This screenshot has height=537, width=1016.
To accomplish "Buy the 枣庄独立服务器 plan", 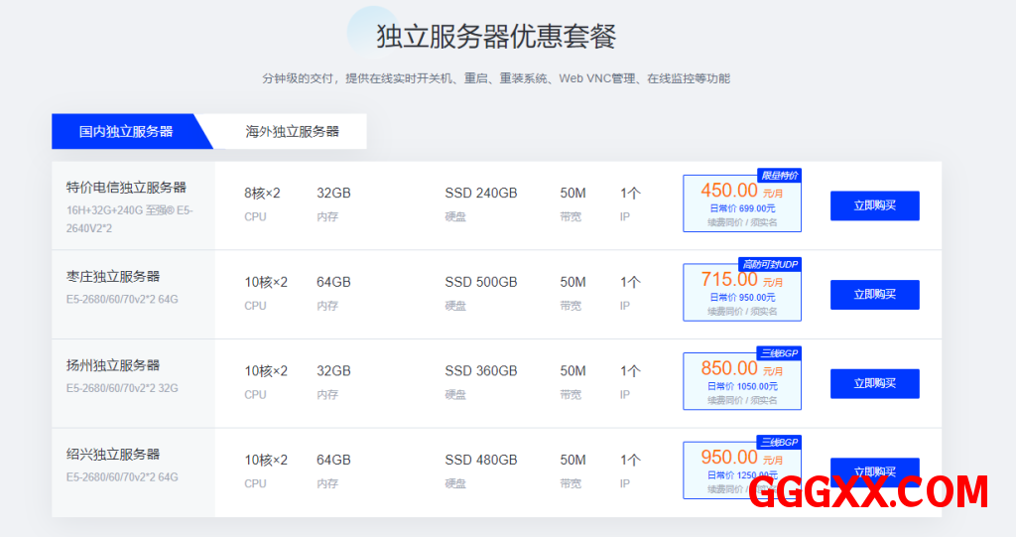I will (874, 295).
